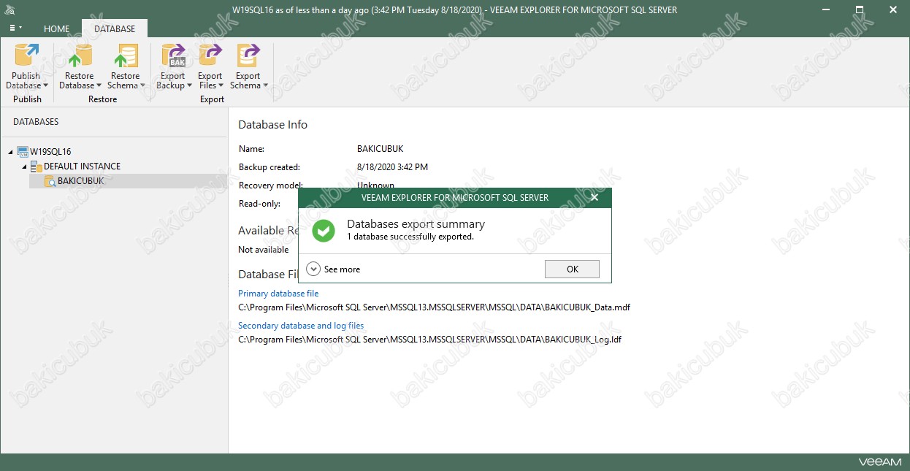Click the Export Schema icon

[248, 56]
